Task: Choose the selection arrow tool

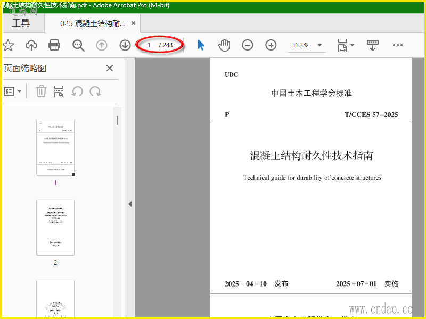Action: pyautogui.click(x=201, y=45)
